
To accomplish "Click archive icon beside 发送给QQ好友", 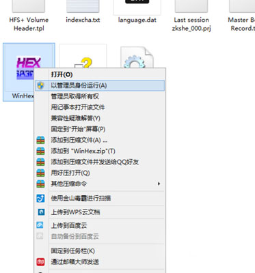I will (x=40, y=162).
